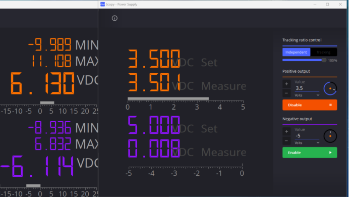Open the negative output Volts dropdown
The height and width of the screenshot is (197, 349).
307,143
